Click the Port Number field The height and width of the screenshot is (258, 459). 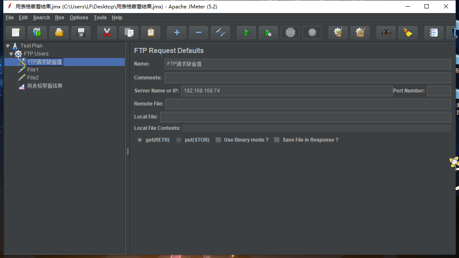(439, 91)
